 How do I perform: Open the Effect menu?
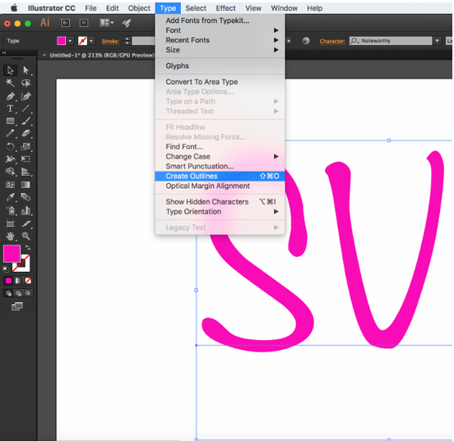point(225,8)
